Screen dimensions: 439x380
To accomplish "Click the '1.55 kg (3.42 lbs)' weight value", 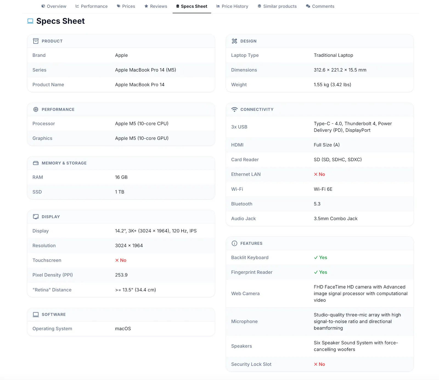I will pyautogui.click(x=332, y=85).
